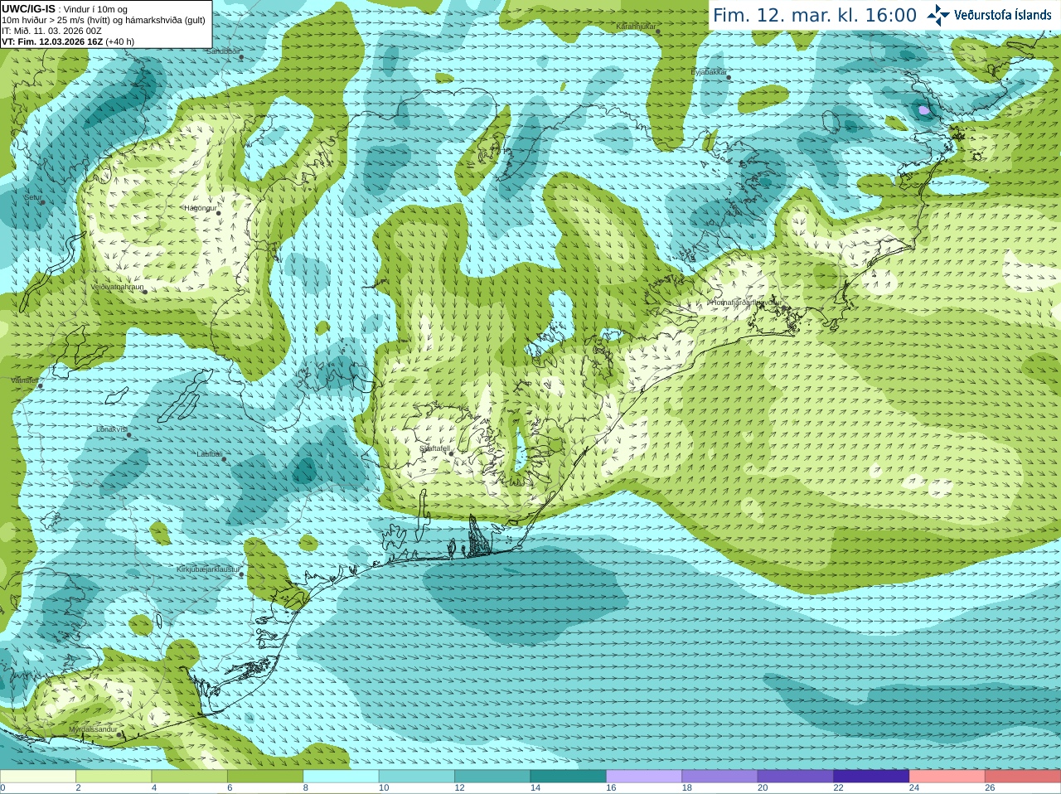Click the Vatnsfell station dot
The width and height of the screenshot is (1061, 794).
coord(40,385)
